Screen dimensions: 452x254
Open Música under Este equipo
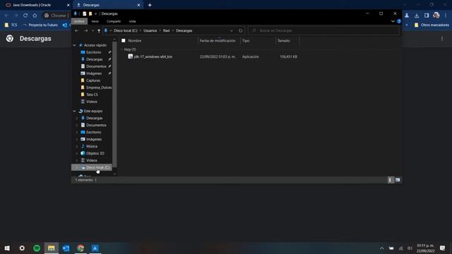[x=92, y=146]
